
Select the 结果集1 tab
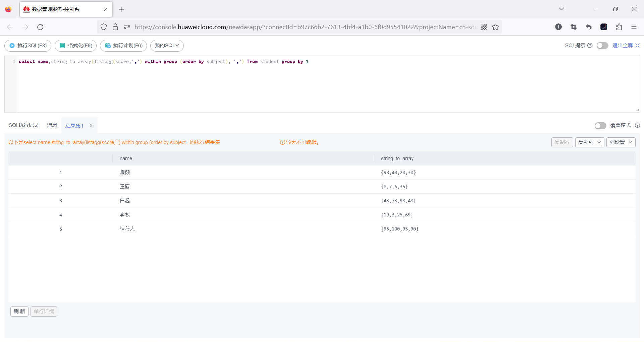point(74,126)
